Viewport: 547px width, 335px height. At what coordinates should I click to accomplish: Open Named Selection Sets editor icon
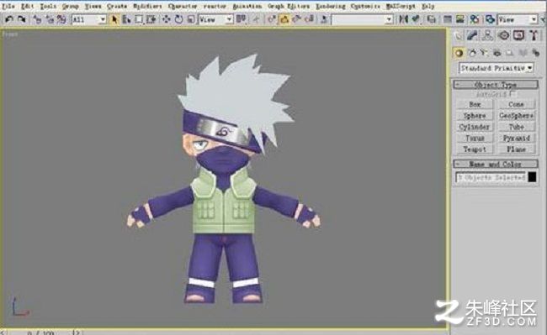click(x=324, y=19)
